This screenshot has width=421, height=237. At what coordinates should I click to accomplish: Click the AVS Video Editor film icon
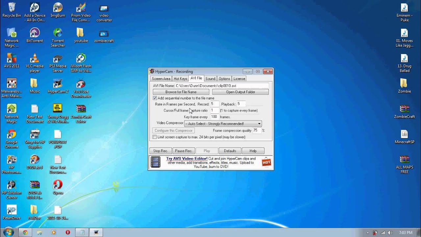[x=156, y=162]
